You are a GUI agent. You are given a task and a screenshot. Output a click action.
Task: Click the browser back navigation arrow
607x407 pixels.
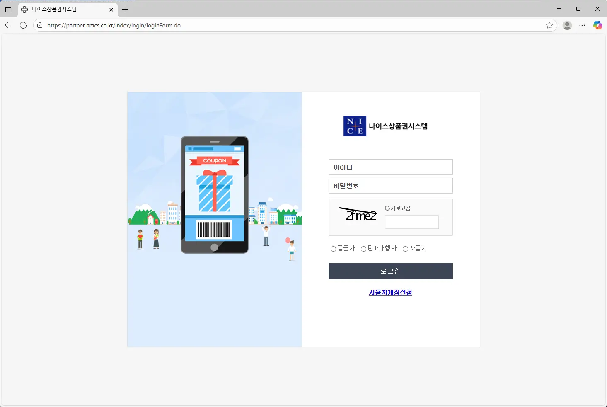click(x=8, y=25)
